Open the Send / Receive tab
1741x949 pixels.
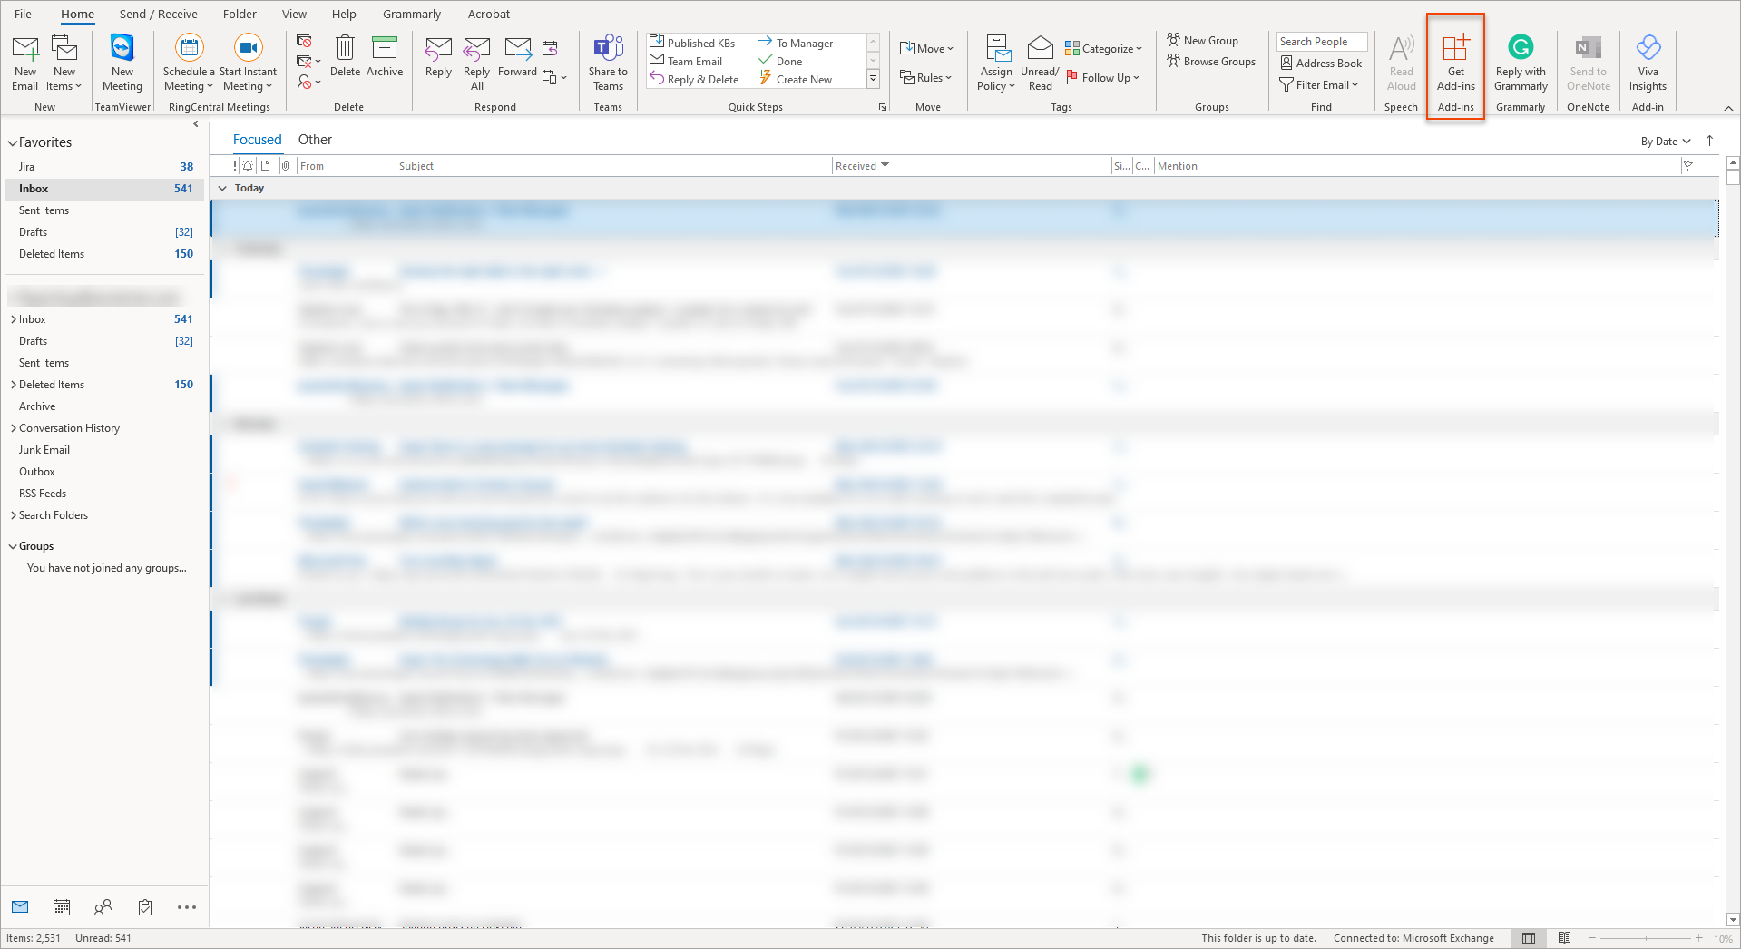coord(158,15)
